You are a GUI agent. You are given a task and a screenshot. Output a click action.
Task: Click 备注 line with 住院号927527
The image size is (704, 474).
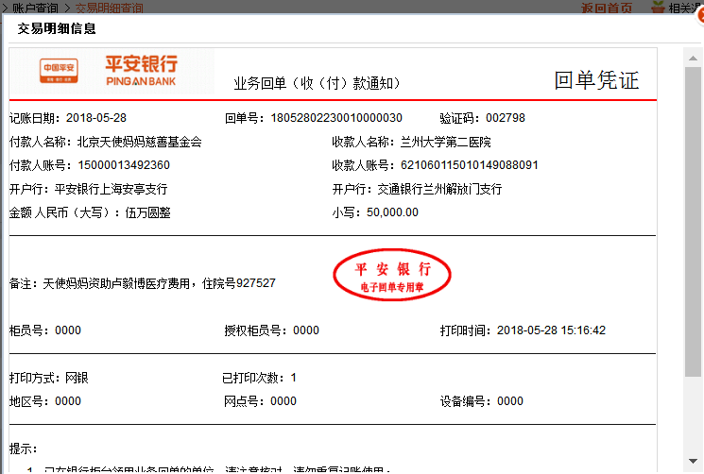tap(143, 283)
